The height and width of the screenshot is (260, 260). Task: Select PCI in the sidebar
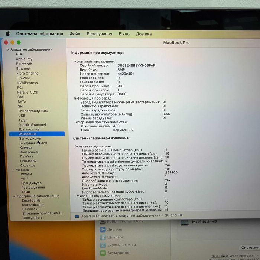20,88
